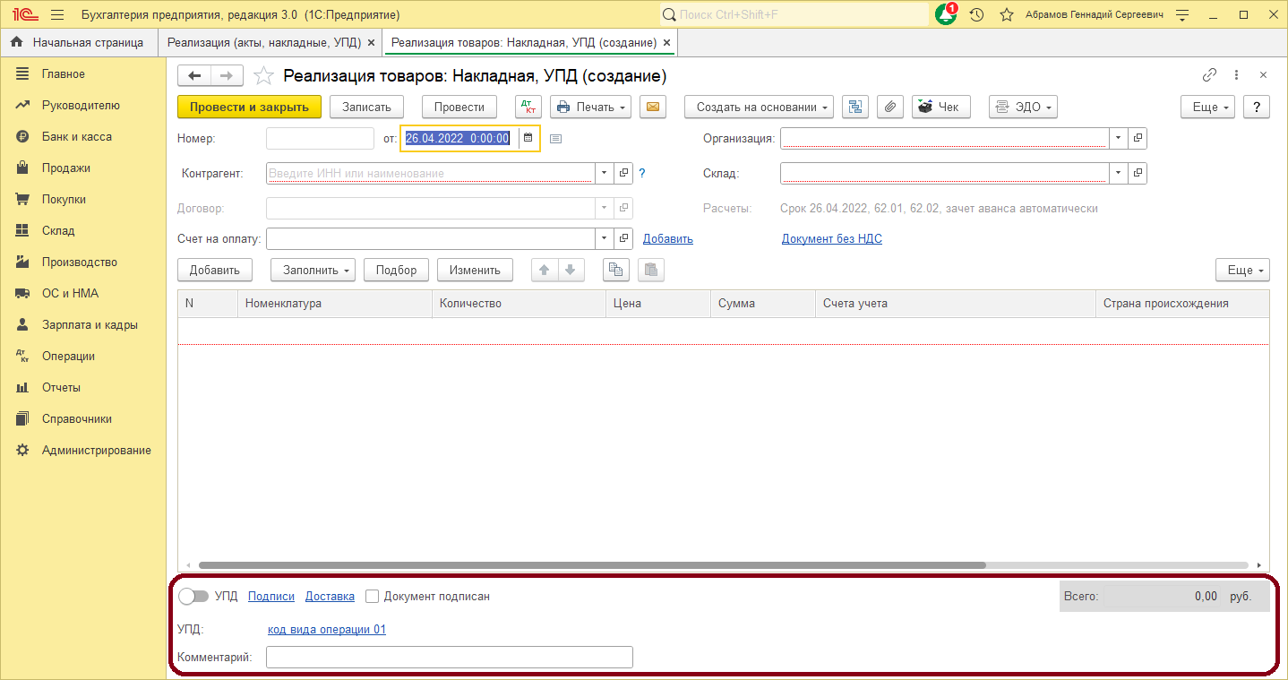Open Дт/Кт postings view
The width and height of the screenshot is (1288, 680).
pos(528,106)
